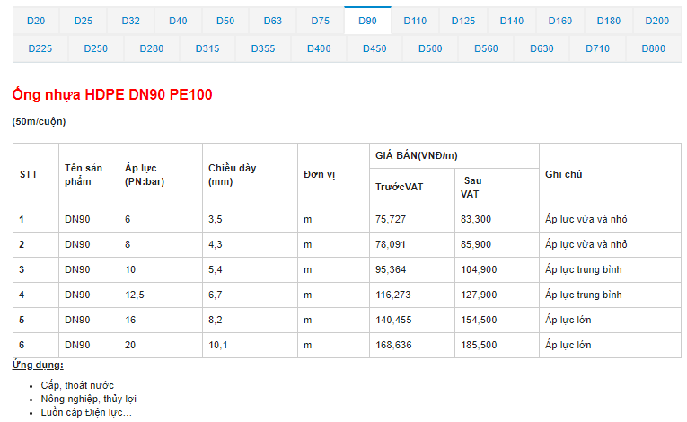
Task: Go to the D800 tab
Action: (654, 48)
